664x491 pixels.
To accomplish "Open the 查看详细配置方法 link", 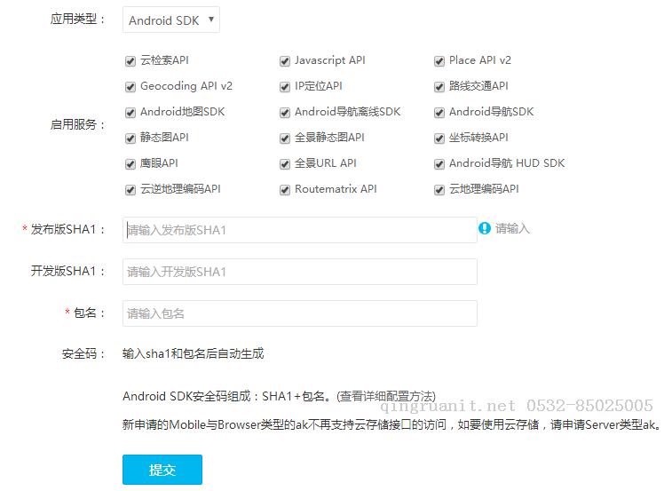I will 386,396.
